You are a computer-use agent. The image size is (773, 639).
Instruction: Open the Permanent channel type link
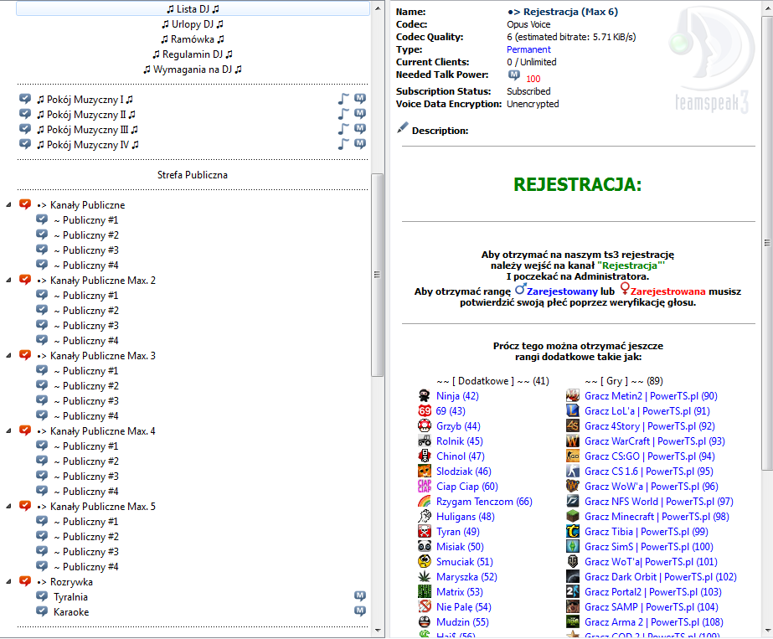[x=528, y=49]
